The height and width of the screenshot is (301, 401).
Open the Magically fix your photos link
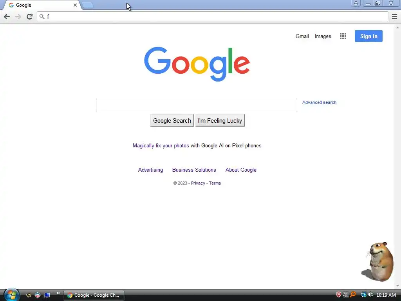161,146
